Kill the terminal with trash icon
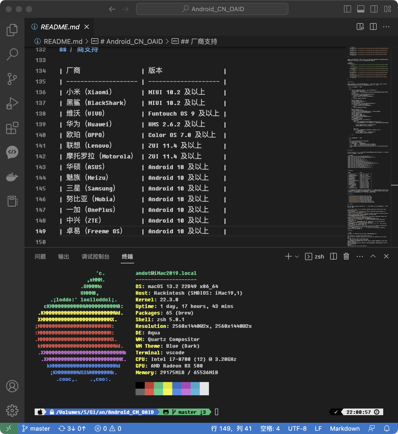The width and height of the screenshot is (398, 434). (x=346, y=256)
